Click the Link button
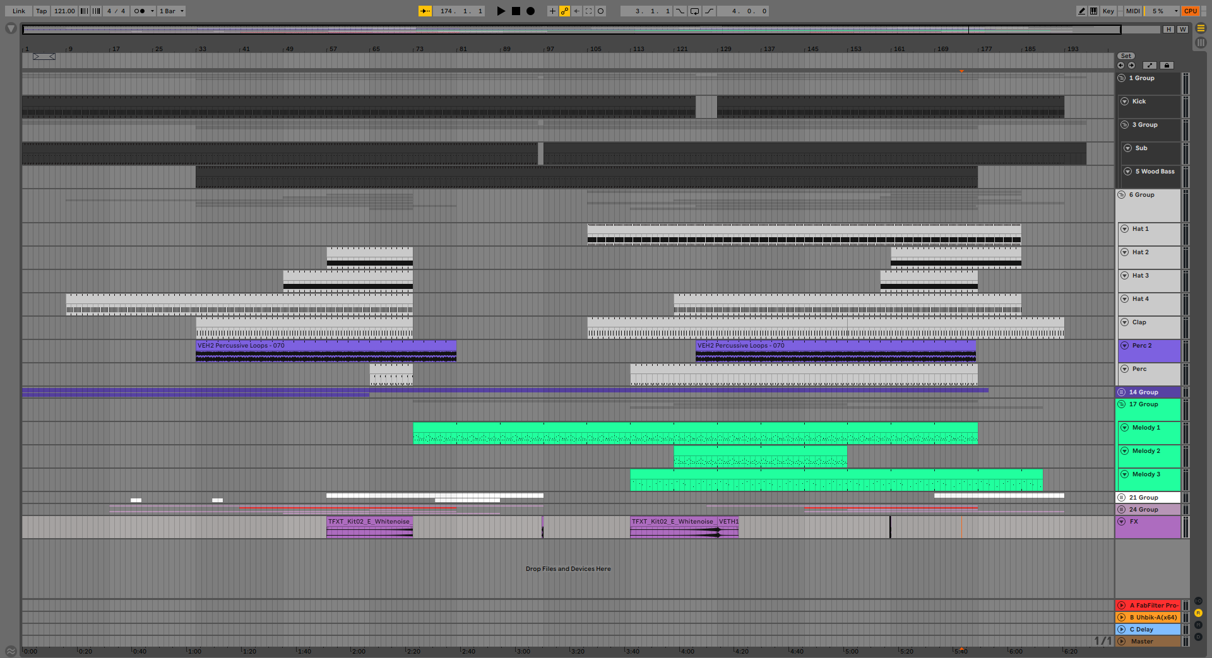The width and height of the screenshot is (1212, 658). [19, 11]
